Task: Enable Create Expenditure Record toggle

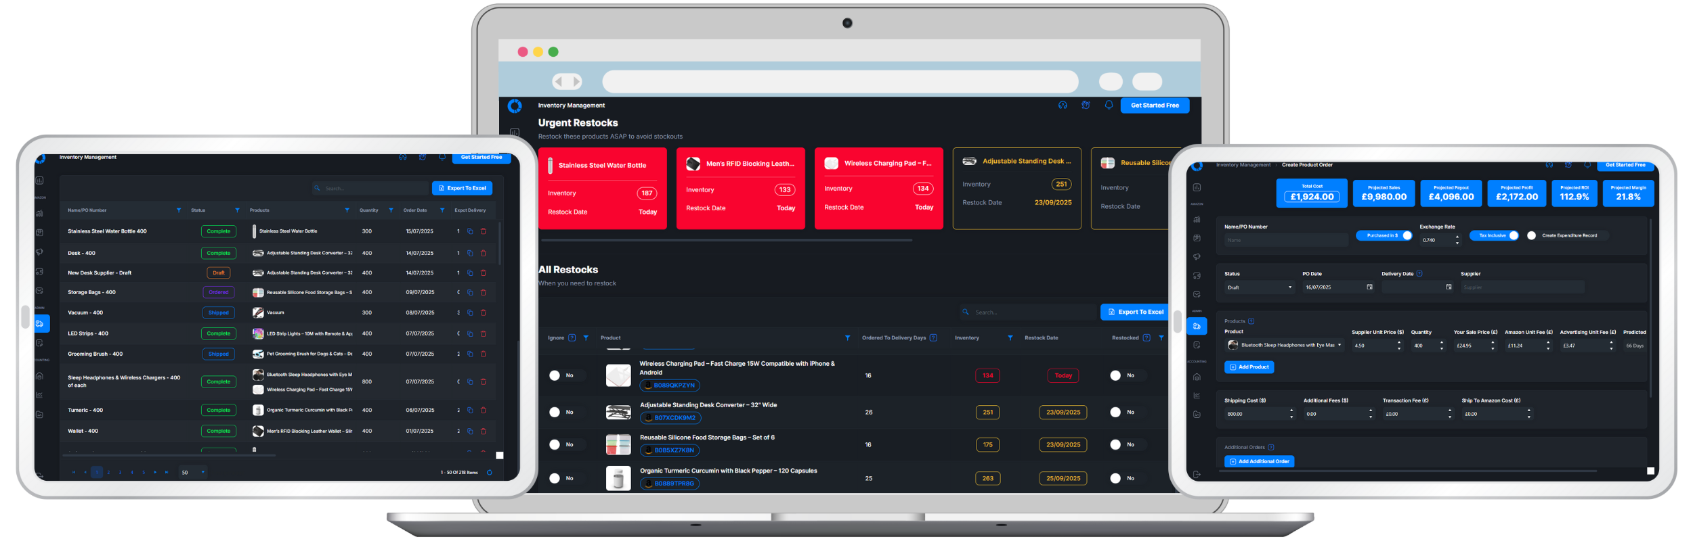Action: point(1532,235)
